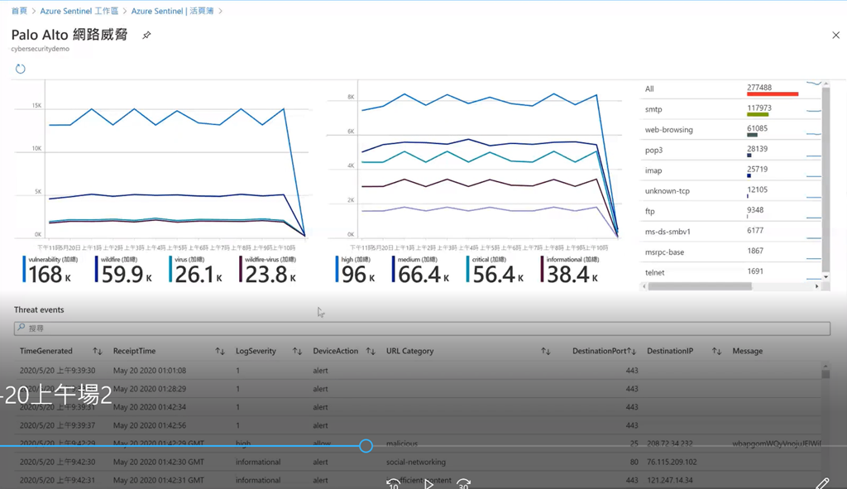
Task: Select the wildfire 59.9K tile
Action: 124,270
